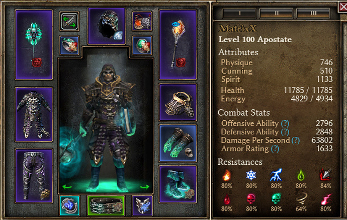Click the Armor Rating question mark

click(275, 149)
